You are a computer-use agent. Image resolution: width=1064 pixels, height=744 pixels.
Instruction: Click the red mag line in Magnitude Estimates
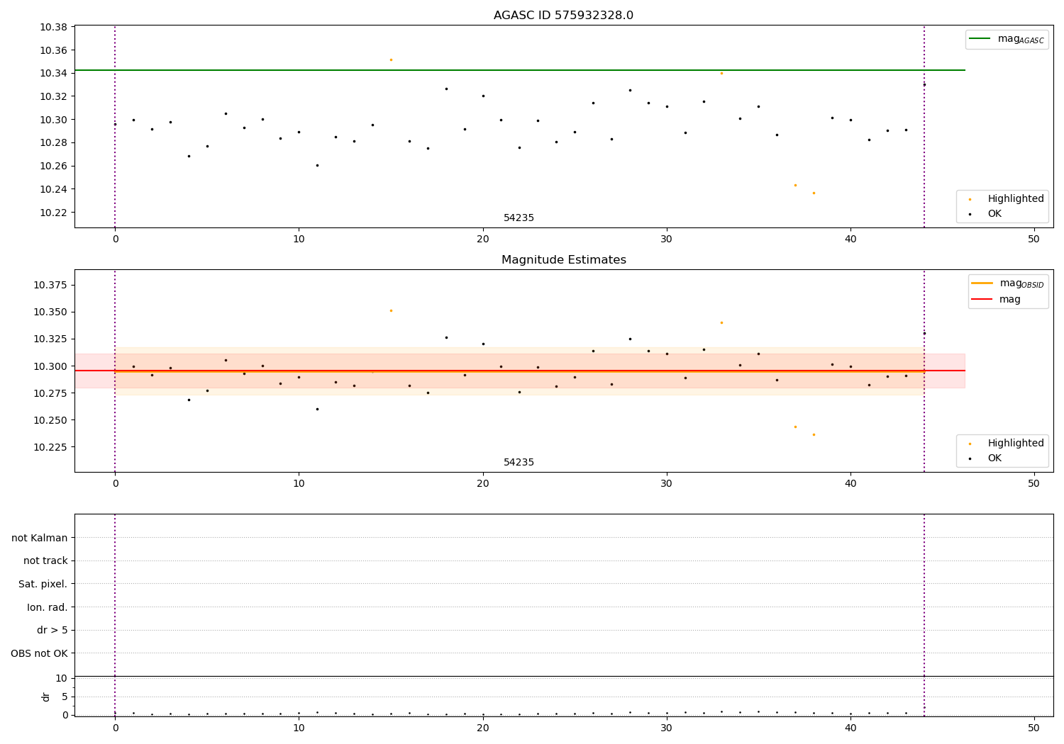pos(519,371)
